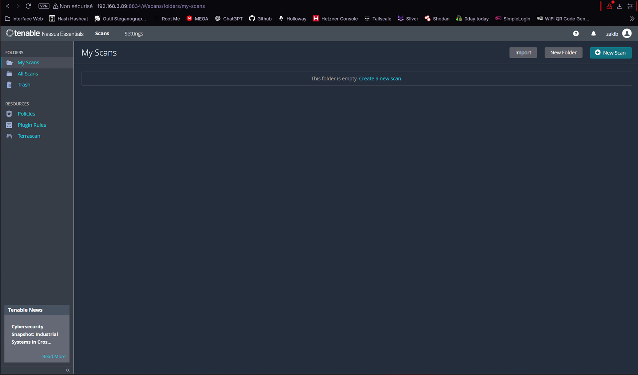Click Import to upload a scan
This screenshot has width=638, height=375.
[523, 52]
